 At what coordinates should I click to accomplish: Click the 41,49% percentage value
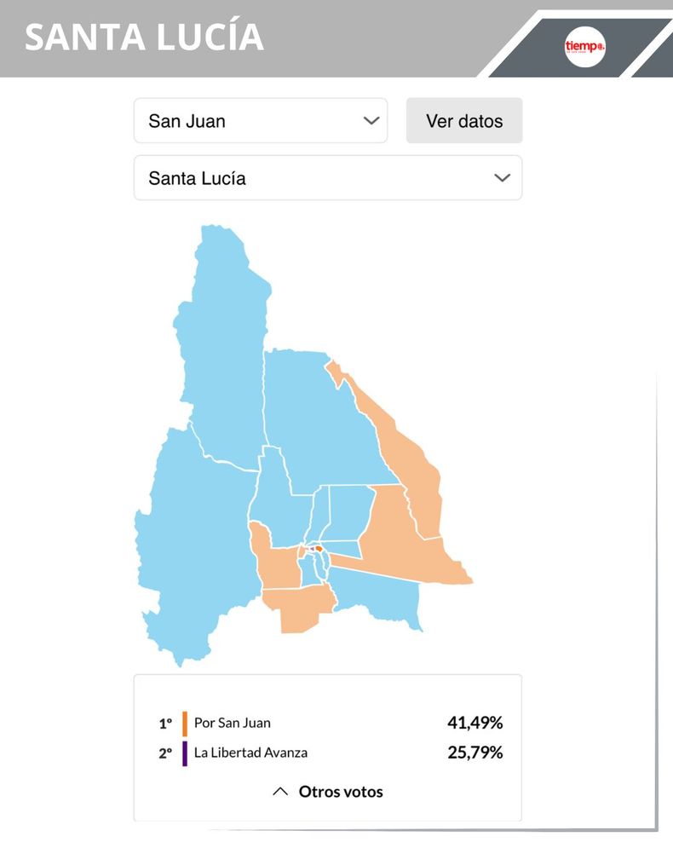(x=475, y=723)
